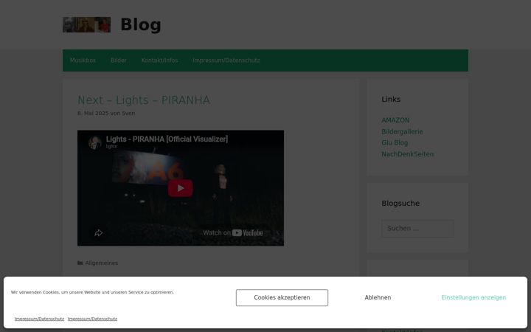This screenshot has width=531, height=332.
Task: Open video title Lights - PIRANHA [Official Visualizer]
Action: (167, 139)
